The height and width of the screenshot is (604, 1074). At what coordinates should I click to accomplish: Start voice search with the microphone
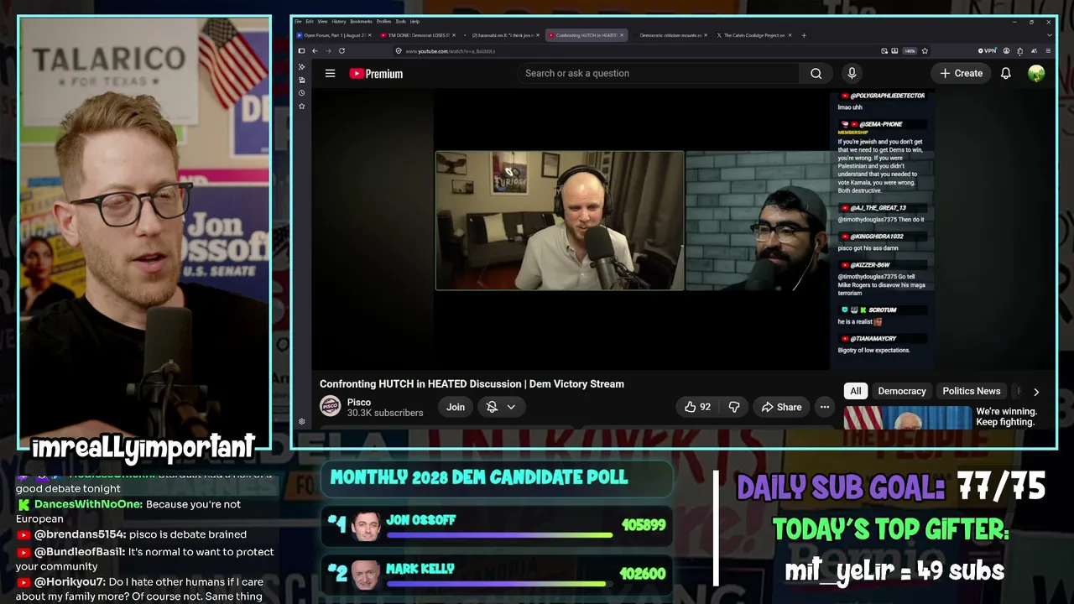pyautogui.click(x=852, y=74)
